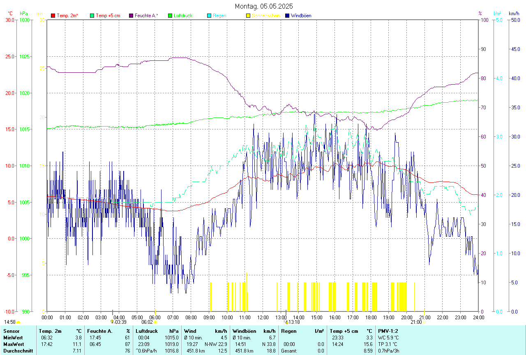The width and height of the screenshot is (526, 355).
Task: Select the 'Temp. 2m*' legend label
Action: click(67, 16)
